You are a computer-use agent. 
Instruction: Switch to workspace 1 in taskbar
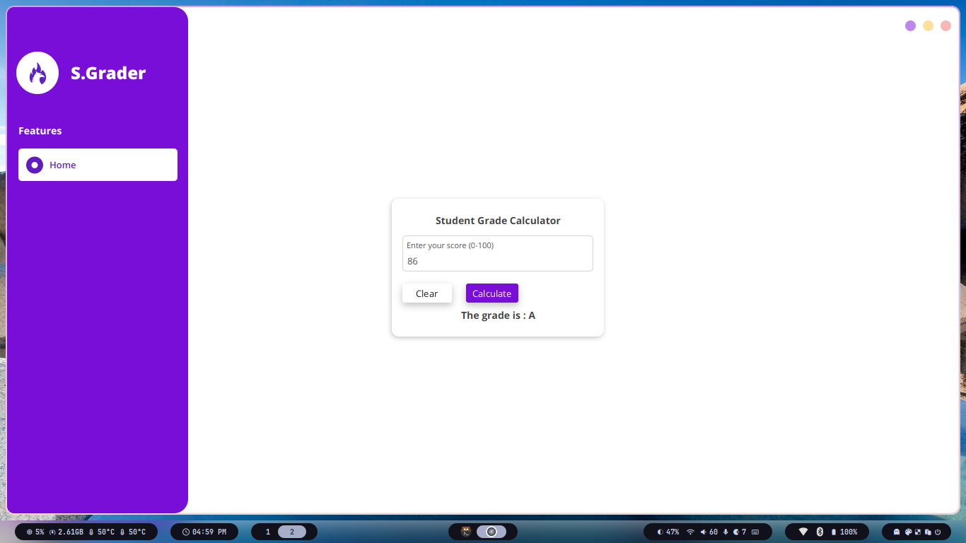267,532
